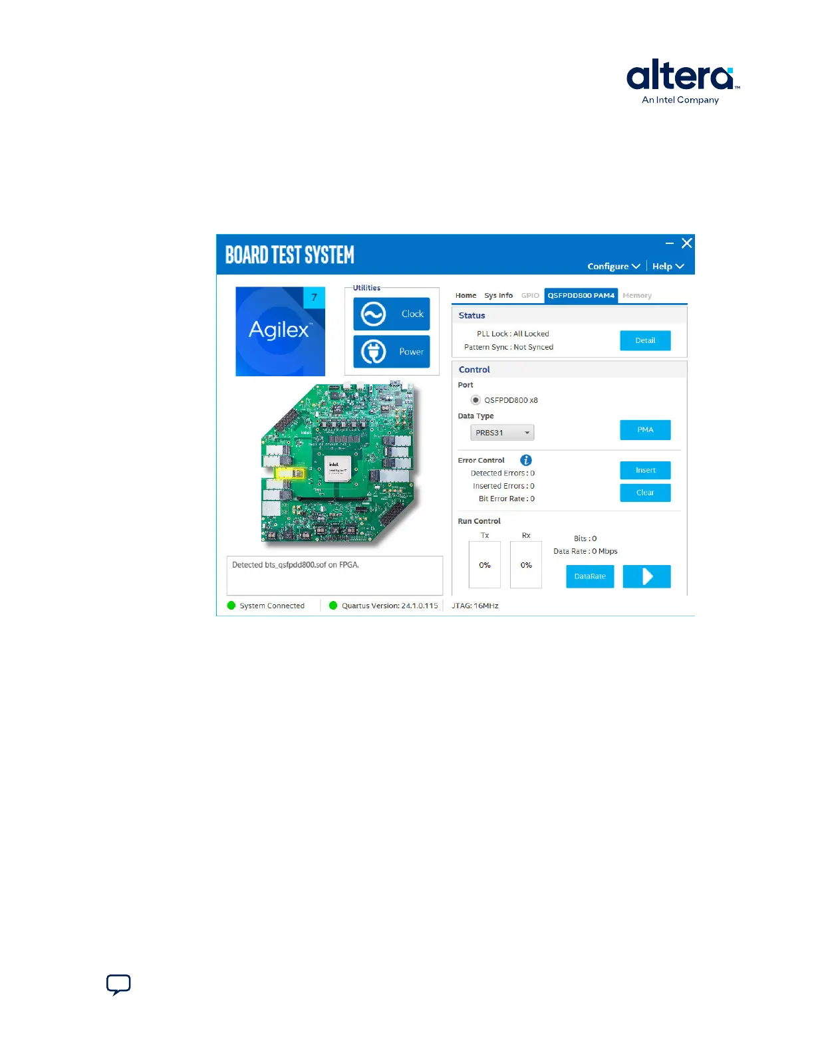Screen dimensions: 814x1053
Task: Click the 'Data Rate : 0 Mbps' text
Action: [x=585, y=551]
